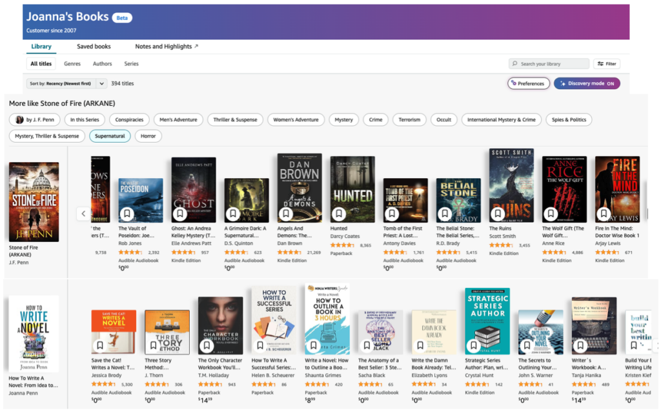Viewport: 661px width, 417px height.
Task: Save Hunted by Darcy Coates bookmark
Action: [339, 214]
